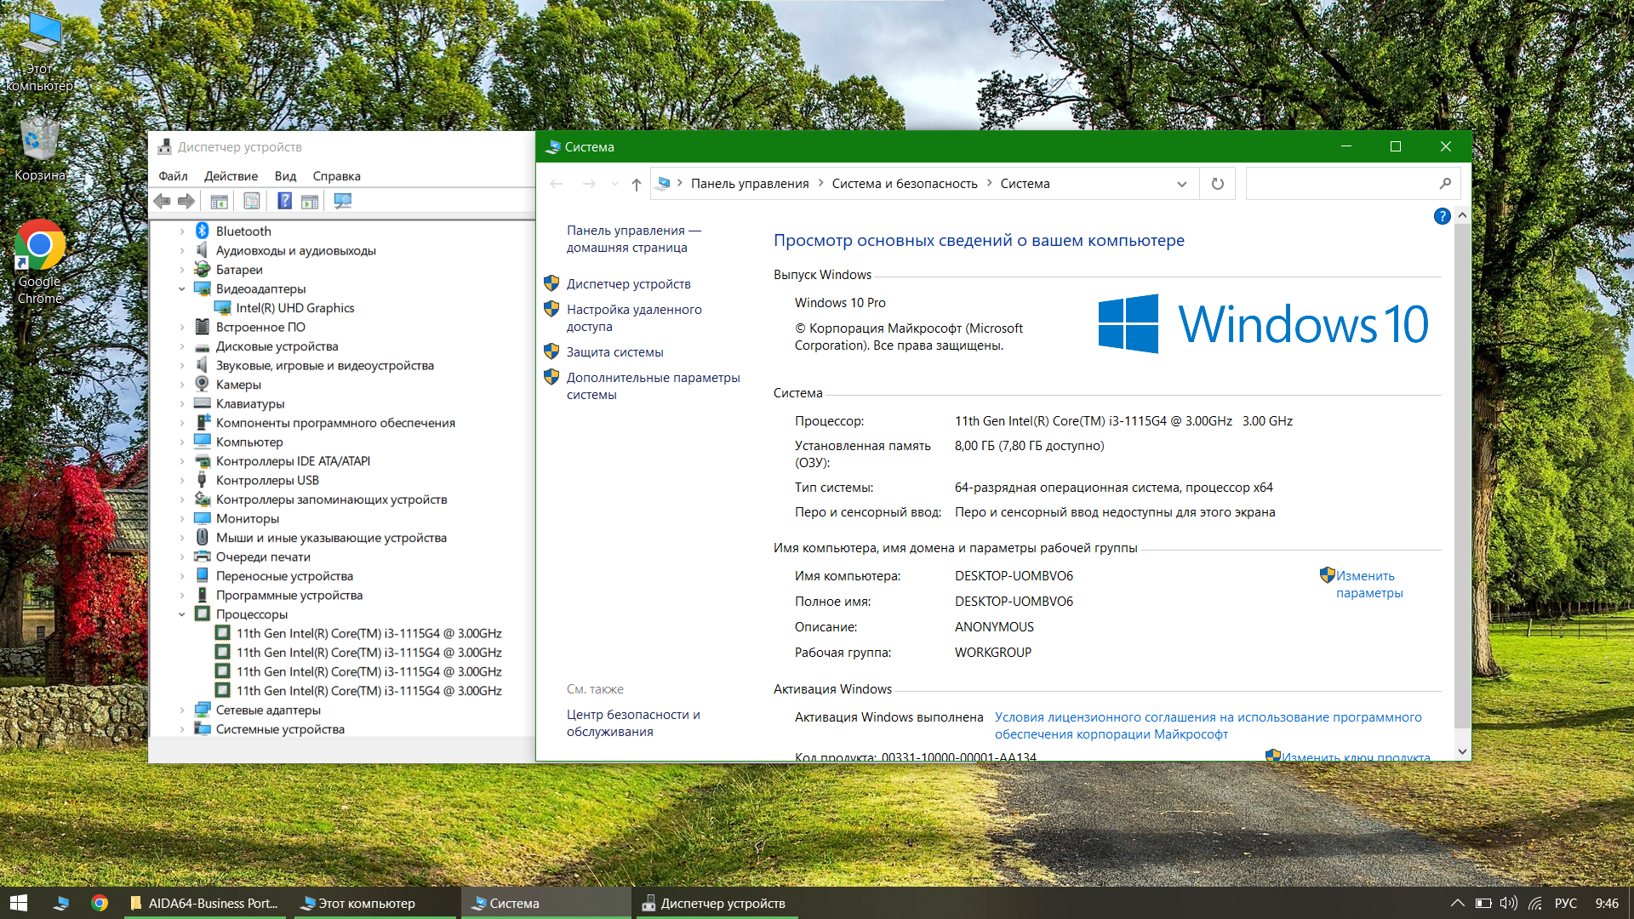Click the refresh button next to address bar

tap(1217, 184)
